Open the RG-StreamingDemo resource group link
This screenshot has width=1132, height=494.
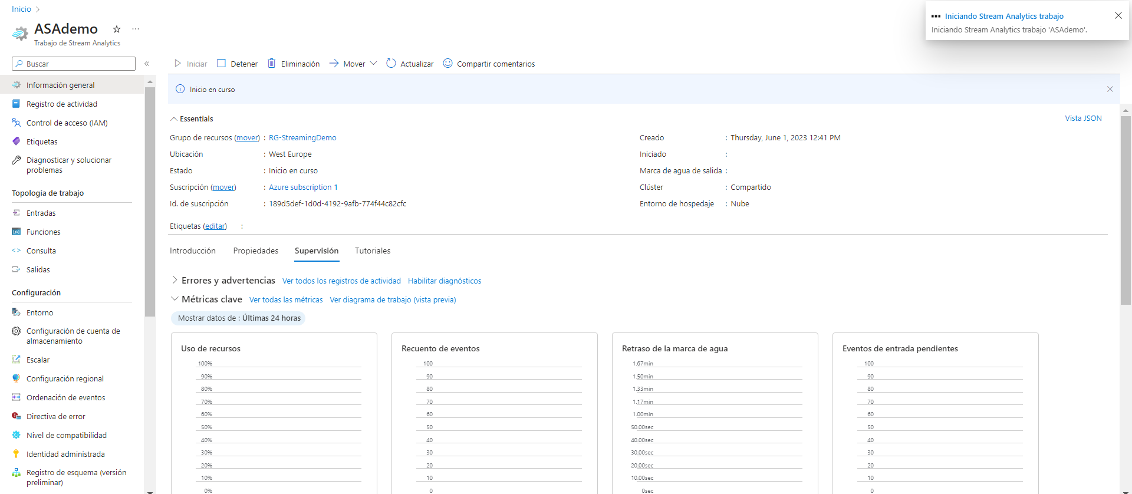point(302,138)
